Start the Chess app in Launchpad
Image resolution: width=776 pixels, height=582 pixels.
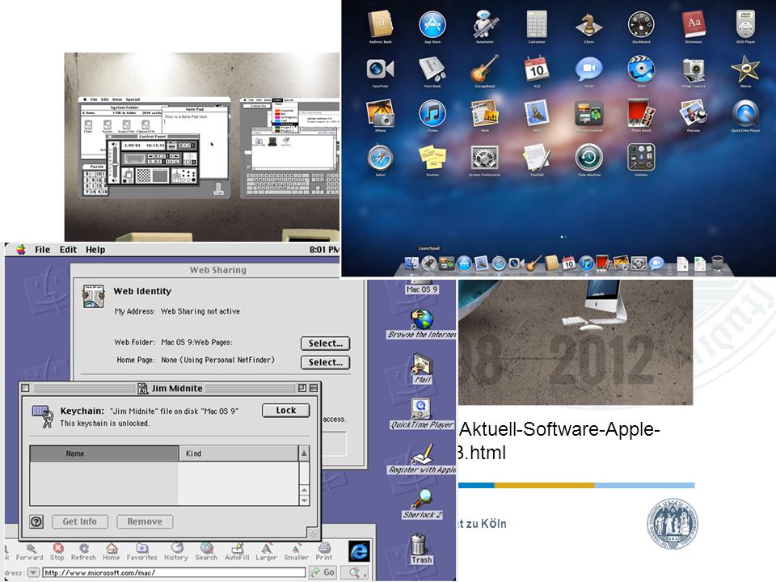click(589, 25)
